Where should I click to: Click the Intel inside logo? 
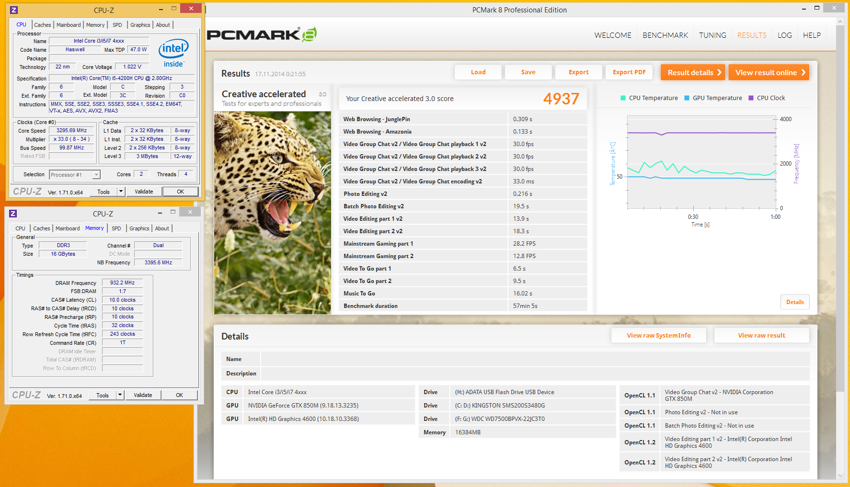(x=173, y=53)
